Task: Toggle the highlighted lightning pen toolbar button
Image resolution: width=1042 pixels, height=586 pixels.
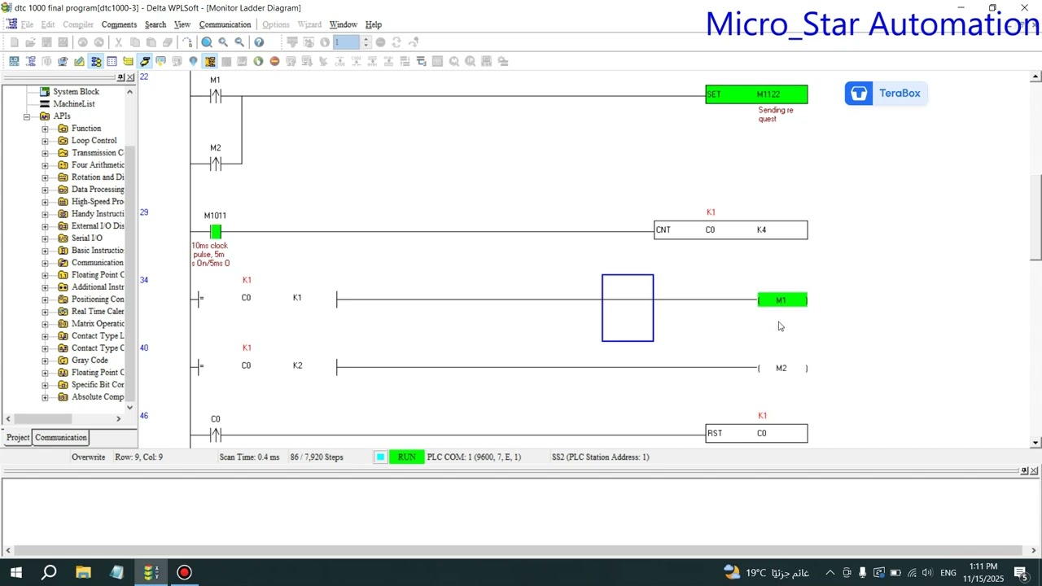Action: click(x=144, y=61)
